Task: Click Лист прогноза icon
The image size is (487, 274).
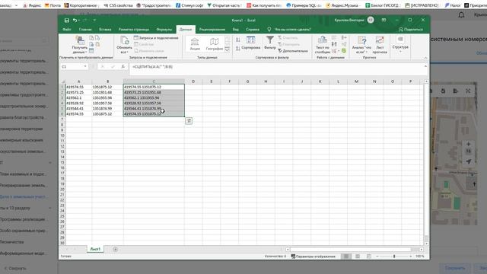Action: (380, 45)
